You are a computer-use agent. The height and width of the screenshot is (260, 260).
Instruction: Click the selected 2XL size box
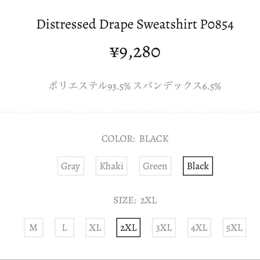click(128, 228)
